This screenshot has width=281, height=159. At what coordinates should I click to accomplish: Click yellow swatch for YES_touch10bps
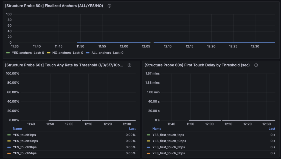pos(9,141)
